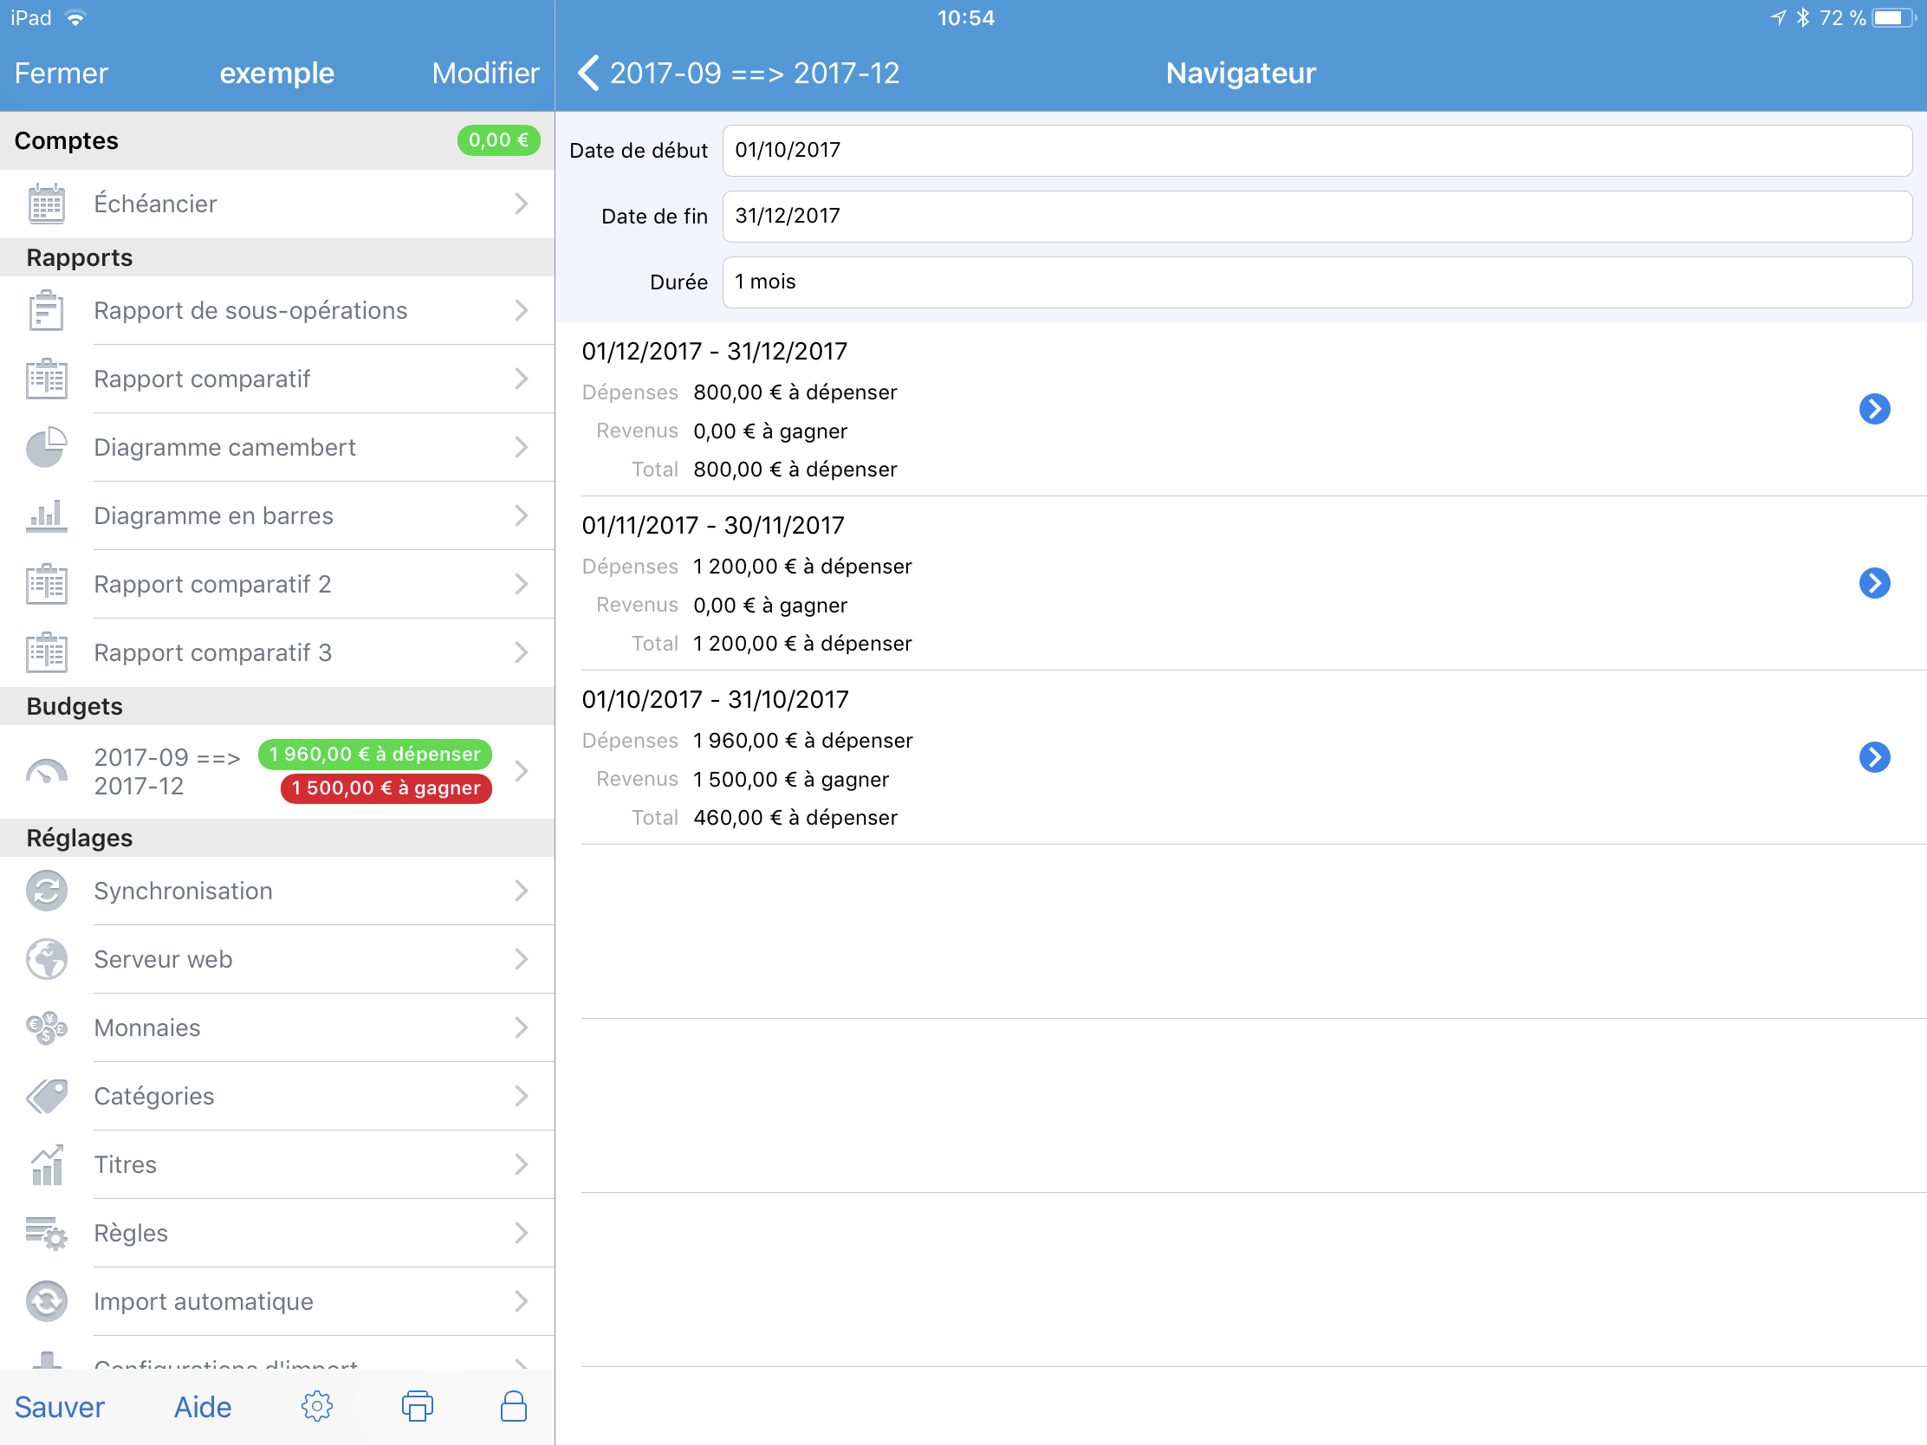Image resolution: width=1927 pixels, height=1445 pixels.
Task: Return to 2017-09 ==> 2017-12 budget
Action: 739,73
